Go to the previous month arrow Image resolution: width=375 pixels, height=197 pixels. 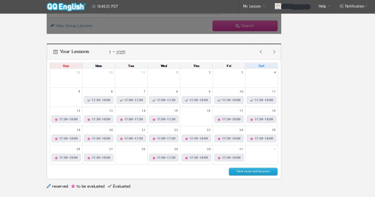[x=261, y=52]
